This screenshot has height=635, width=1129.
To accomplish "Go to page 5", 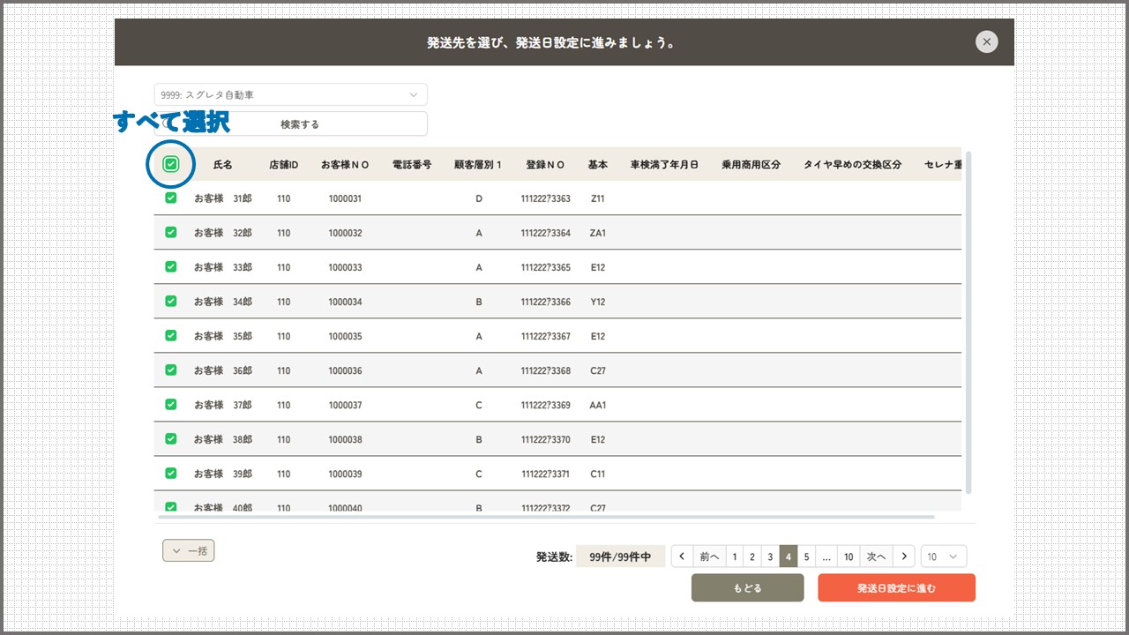I will (x=806, y=557).
